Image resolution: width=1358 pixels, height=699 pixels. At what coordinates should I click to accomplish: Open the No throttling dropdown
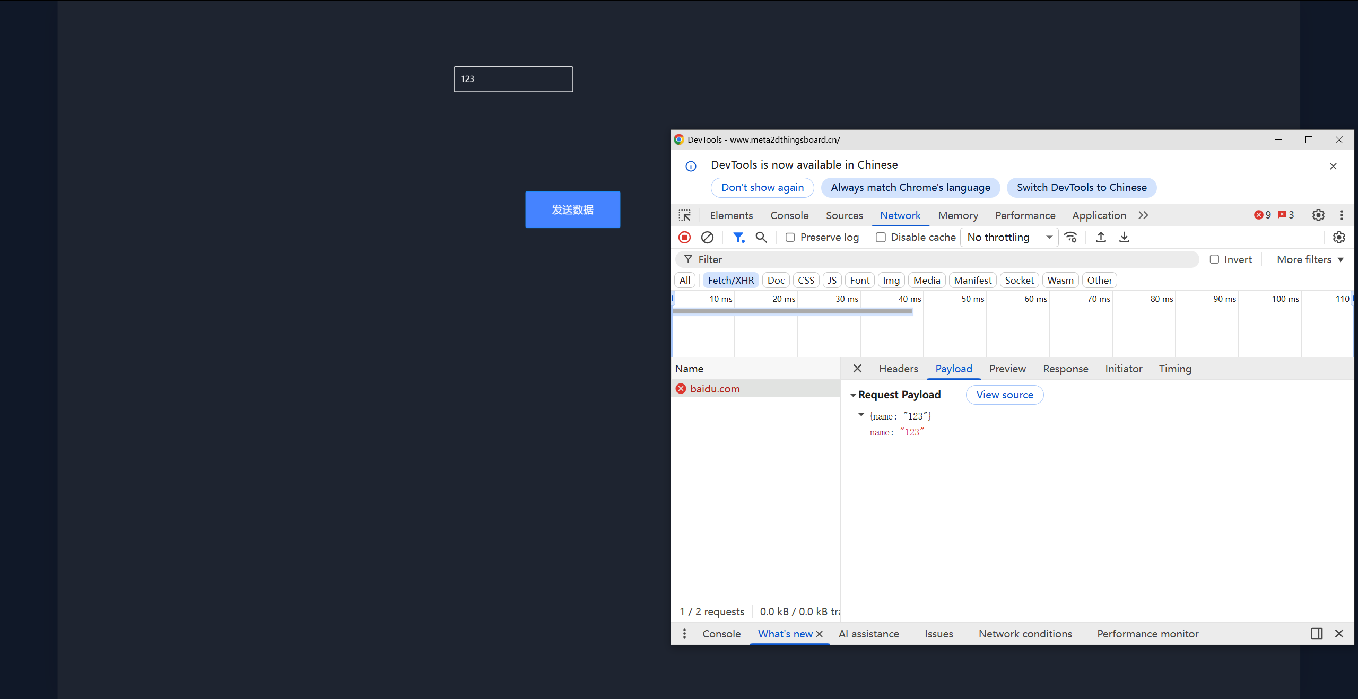[x=1008, y=237]
